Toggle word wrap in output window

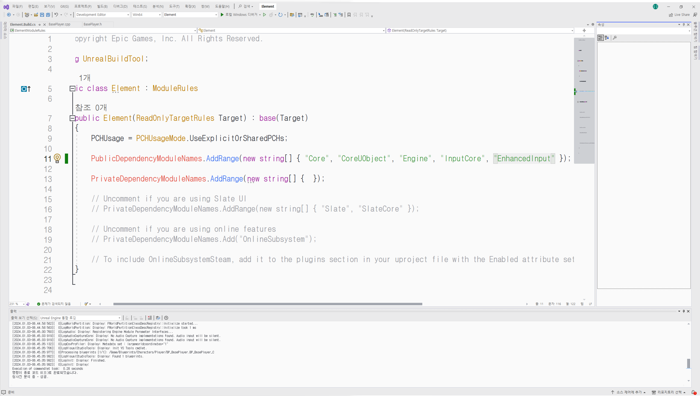coord(158,318)
